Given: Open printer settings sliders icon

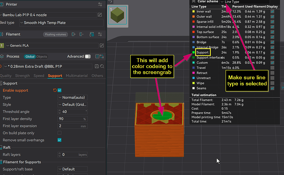Looking at the screenshot, I should [x=100, y=5].
